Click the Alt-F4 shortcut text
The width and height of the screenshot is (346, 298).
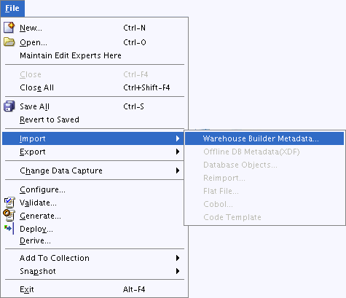(x=134, y=289)
